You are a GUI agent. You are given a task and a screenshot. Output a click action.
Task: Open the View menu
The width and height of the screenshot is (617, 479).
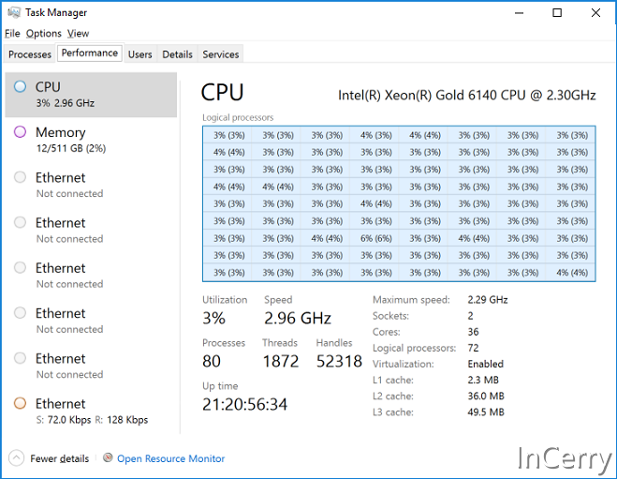[78, 34]
